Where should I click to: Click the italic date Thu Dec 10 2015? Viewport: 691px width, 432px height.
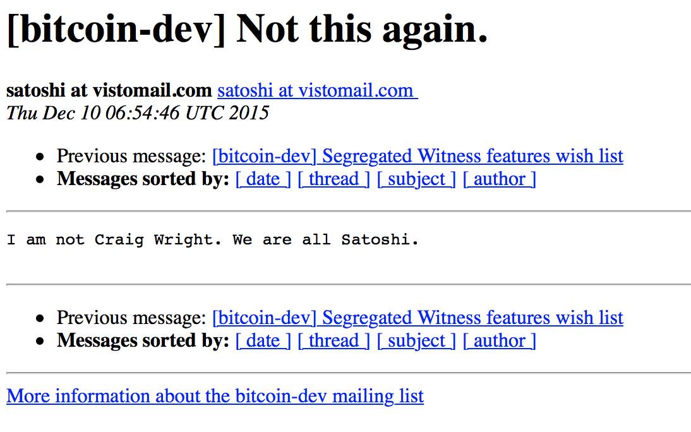coord(138,113)
